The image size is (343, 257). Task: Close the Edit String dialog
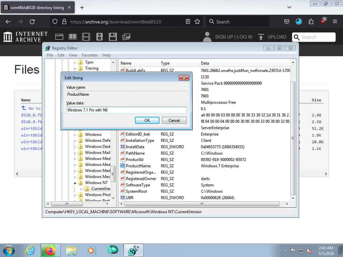coord(184,78)
